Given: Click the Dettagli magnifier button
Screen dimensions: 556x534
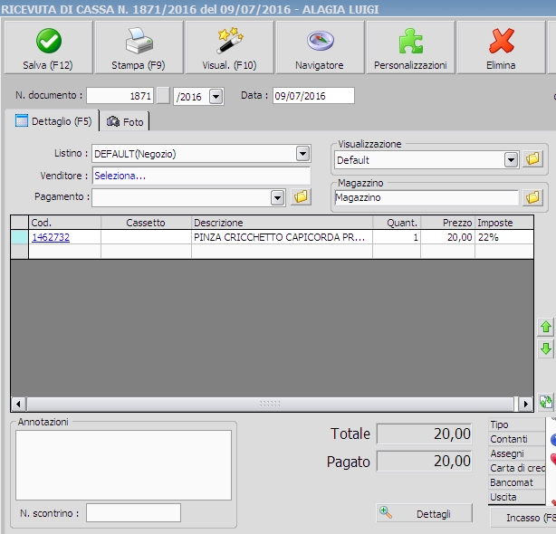Looking at the screenshot, I should click(424, 513).
